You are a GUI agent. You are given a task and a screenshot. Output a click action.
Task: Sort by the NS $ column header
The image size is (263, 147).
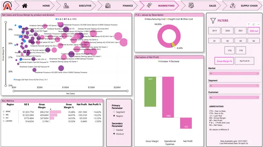pyautogui.click(x=26, y=104)
